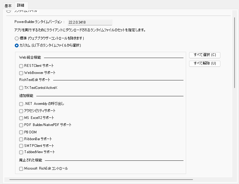Enable SMTPClient サポート checkbox
This screenshot has height=184, width=239.
[21, 146]
